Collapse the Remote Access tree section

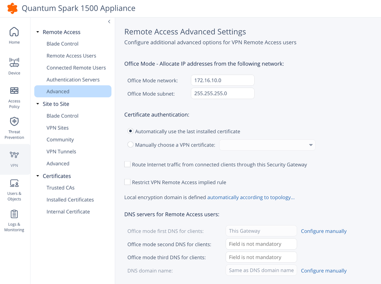38,32
